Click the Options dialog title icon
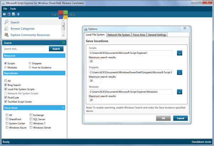 pyautogui.click(x=86, y=29)
